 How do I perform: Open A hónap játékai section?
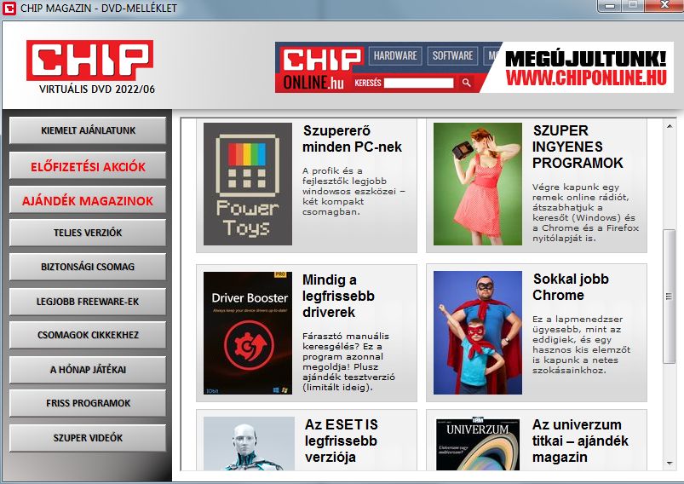(88, 370)
